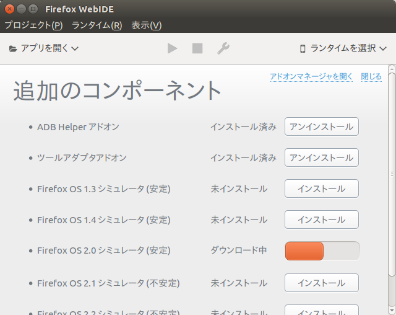Click インストール済み status of ADB Helper
This screenshot has height=315, width=396.
[x=243, y=126]
